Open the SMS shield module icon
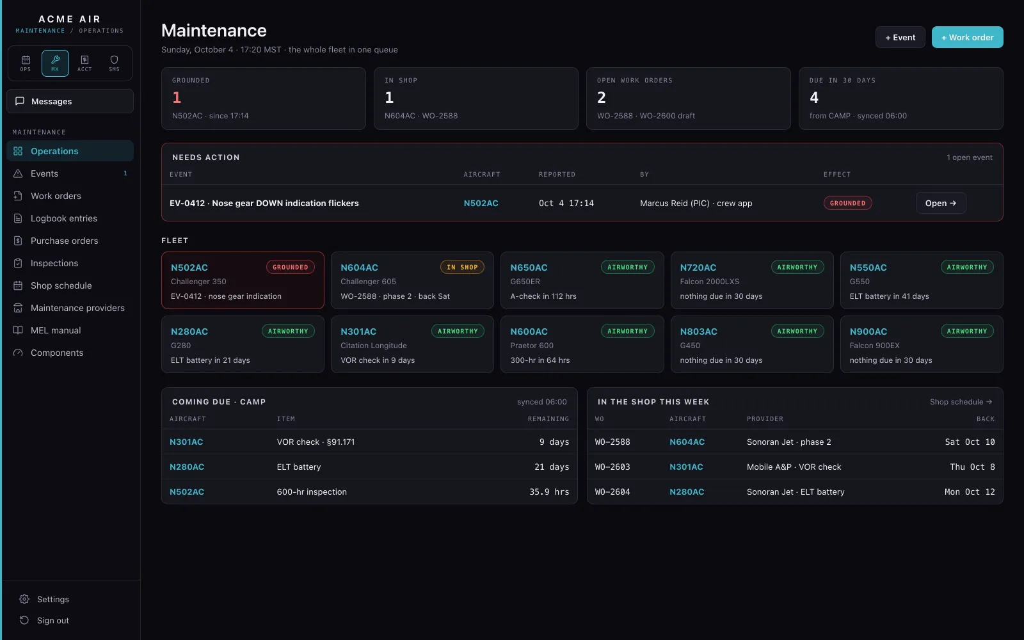 [114, 63]
